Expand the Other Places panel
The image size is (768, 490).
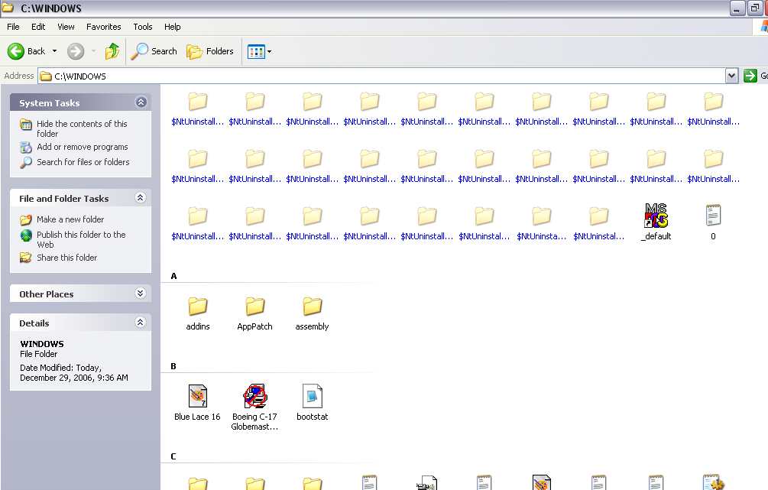[141, 294]
